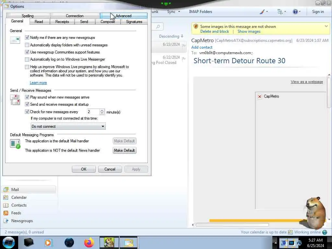Viewport: 332px width, 249px height.
Task: Toggle Use newsgroup Communities support features
Action: [x=27, y=52]
